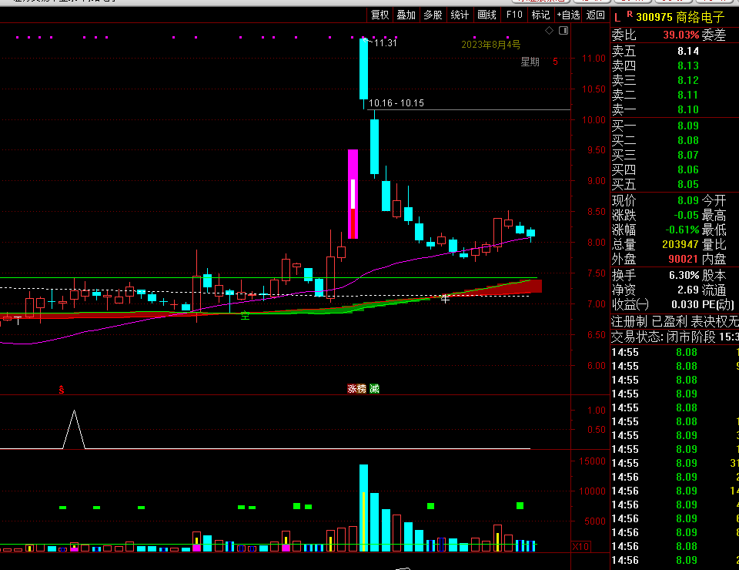Click the tall magenta limit-up candlestick
Viewport: 739px width, 570px height.
point(353,194)
